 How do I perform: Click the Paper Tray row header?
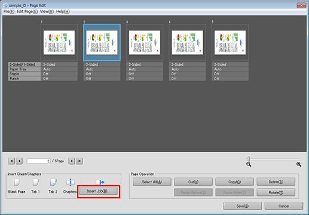(x=25, y=69)
